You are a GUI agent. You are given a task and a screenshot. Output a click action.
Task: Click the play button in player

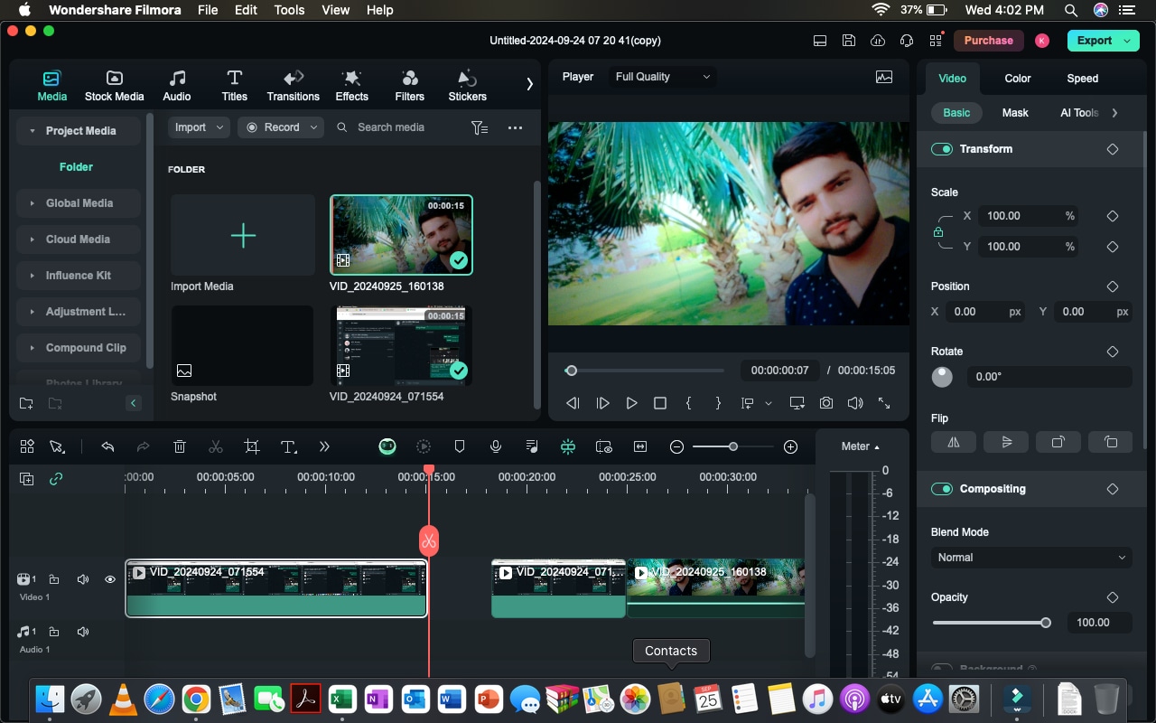(x=631, y=403)
